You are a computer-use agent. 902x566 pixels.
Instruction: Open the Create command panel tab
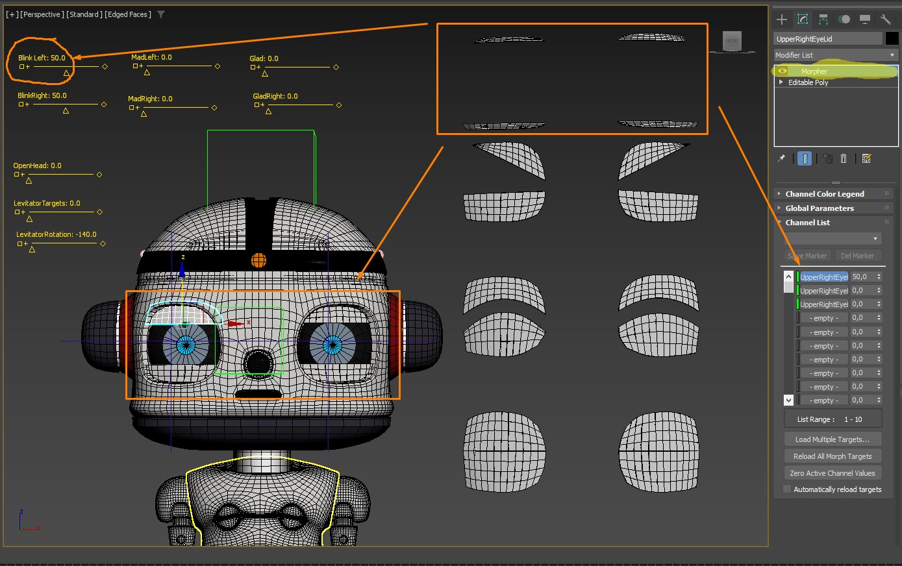pyautogui.click(x=782, y=19)
